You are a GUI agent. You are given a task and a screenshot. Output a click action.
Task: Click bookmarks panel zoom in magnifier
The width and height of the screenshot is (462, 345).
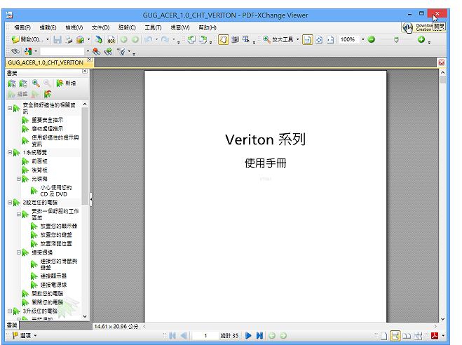click(36, 83)
